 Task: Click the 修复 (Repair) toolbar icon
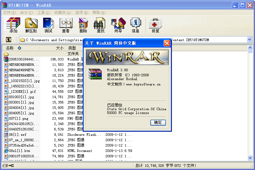point(155,25)
